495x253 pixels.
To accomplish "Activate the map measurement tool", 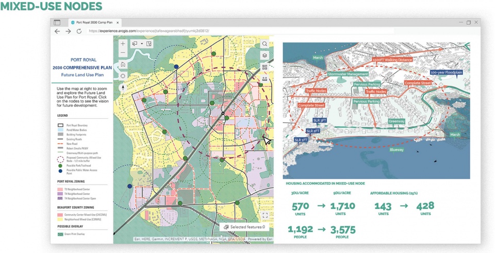I will (265, 79).
